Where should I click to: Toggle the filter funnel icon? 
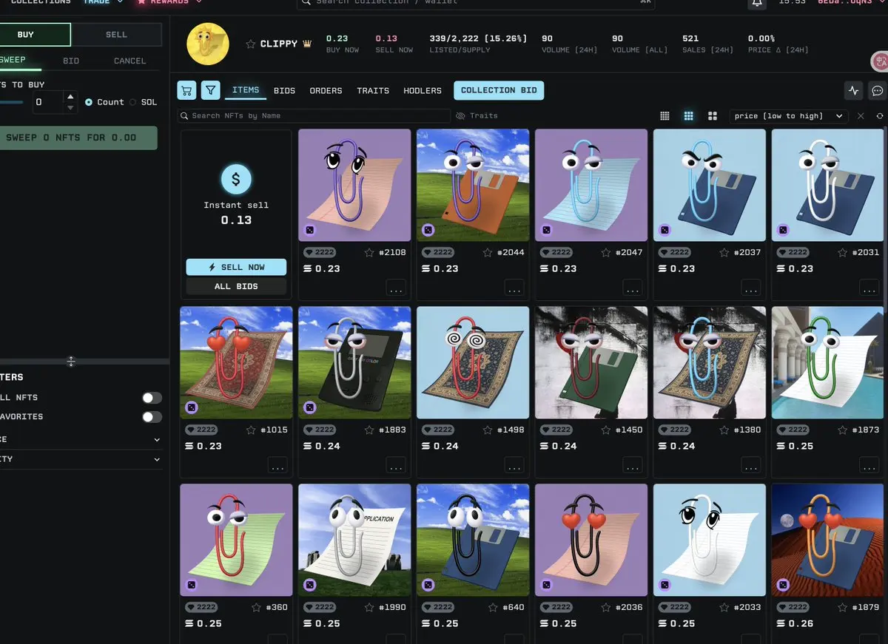coord(211,90)
